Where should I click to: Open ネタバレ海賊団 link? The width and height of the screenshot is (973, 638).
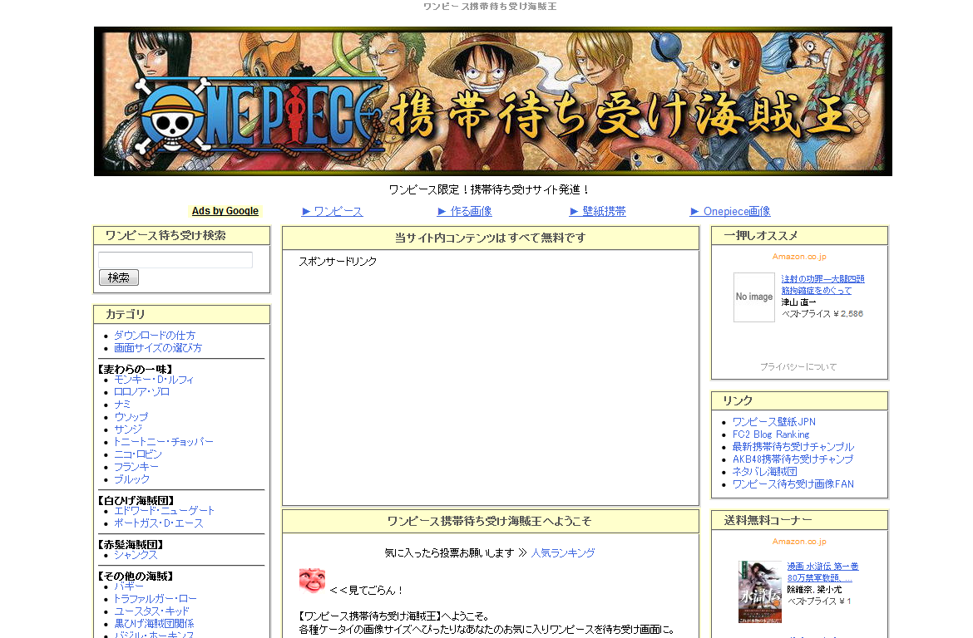tap(764, 471)
